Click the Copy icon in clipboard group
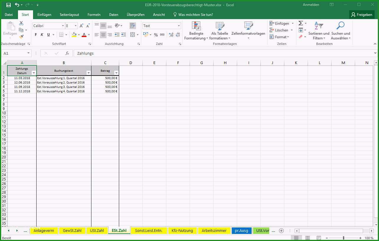Screen dimensions: 379x241 tap(21, 30)
